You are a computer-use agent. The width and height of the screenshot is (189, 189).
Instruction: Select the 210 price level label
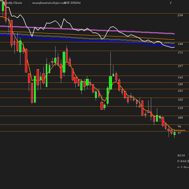(180, 15)
